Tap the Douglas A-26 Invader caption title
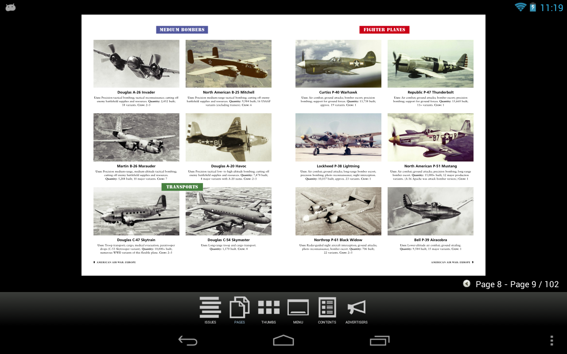 click(136, 92)
